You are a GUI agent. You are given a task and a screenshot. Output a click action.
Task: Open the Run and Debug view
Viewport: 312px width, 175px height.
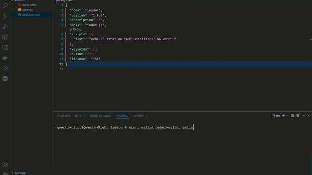(5, 27)
